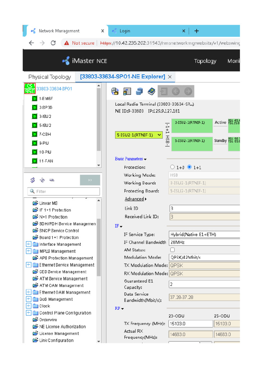Click the function tree vertical scrollbar
Screen dimensions: 276x368
point(99,248)
